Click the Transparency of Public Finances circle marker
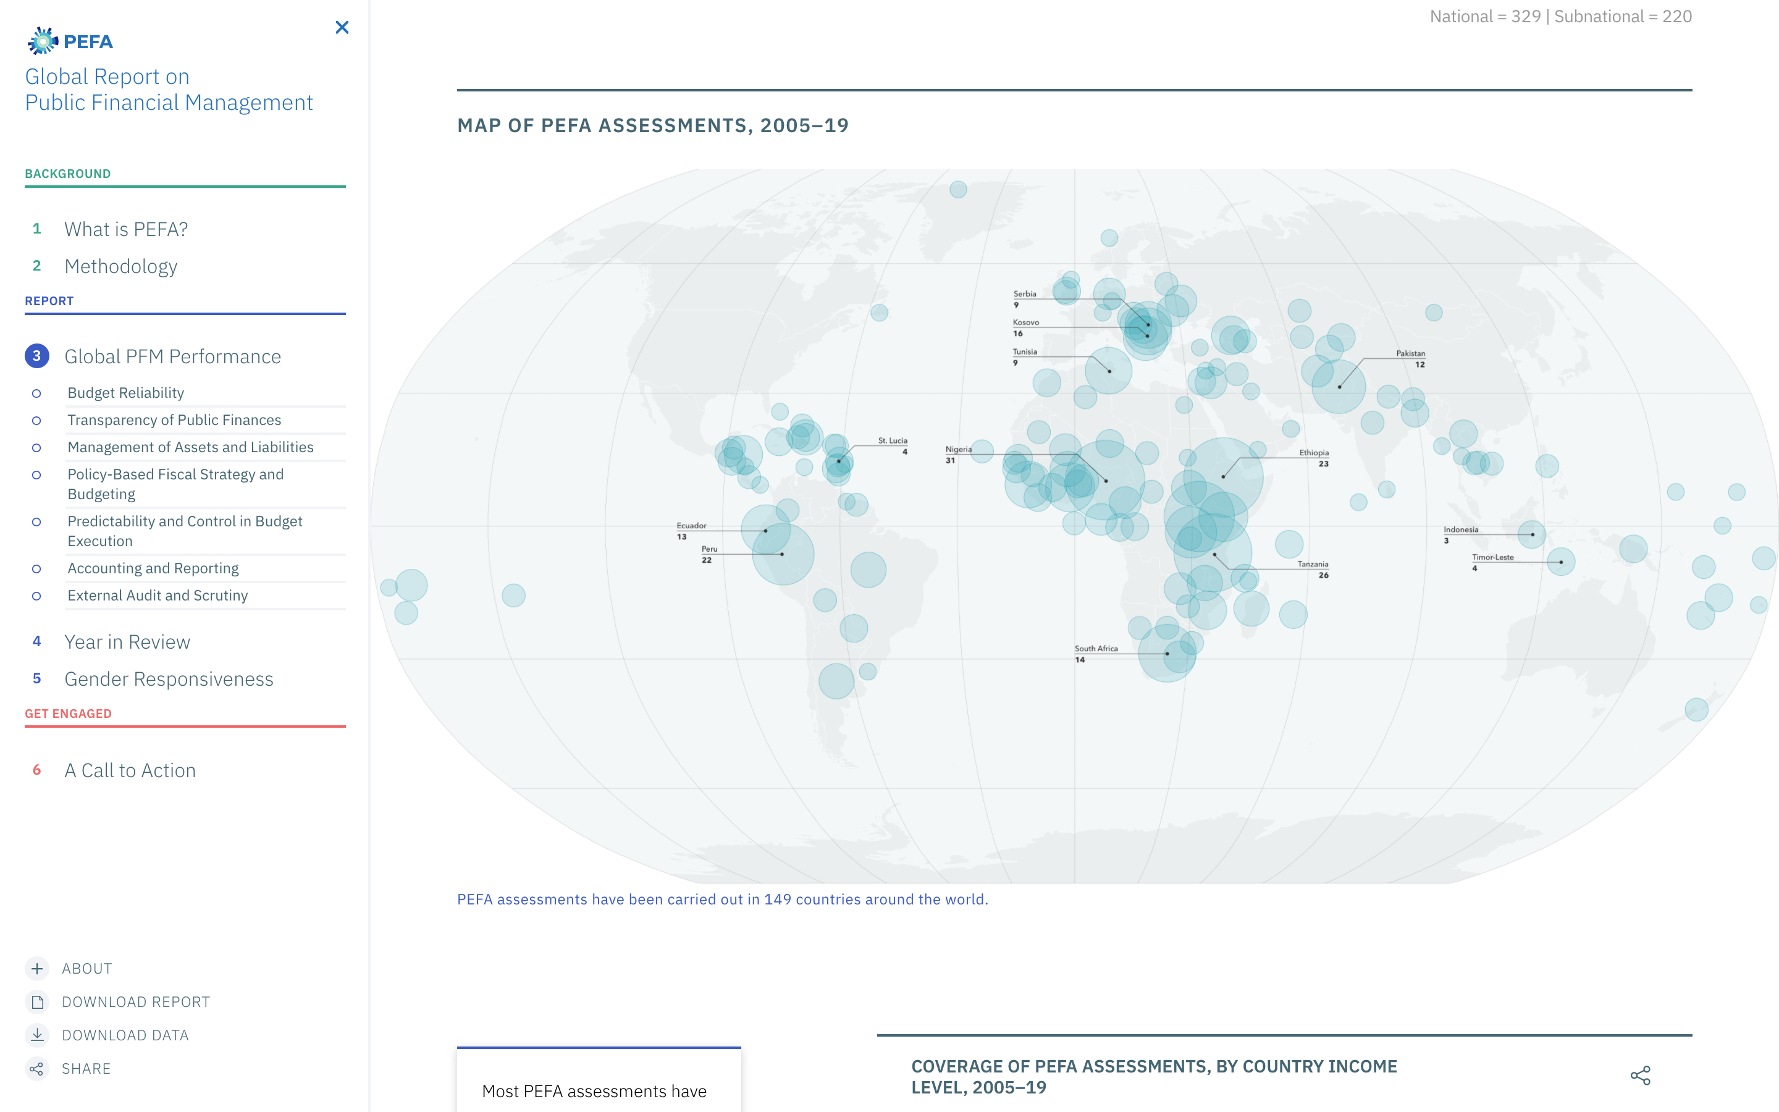Viewport: 1779px width, 1112px height. (36, 421)
